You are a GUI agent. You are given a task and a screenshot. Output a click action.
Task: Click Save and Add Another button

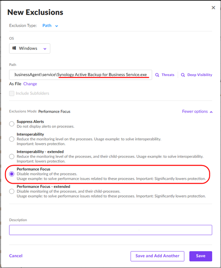coord(158,256)
